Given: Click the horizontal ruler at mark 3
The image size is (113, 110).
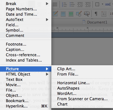Looking at the screenshot, I should [87, 28].
